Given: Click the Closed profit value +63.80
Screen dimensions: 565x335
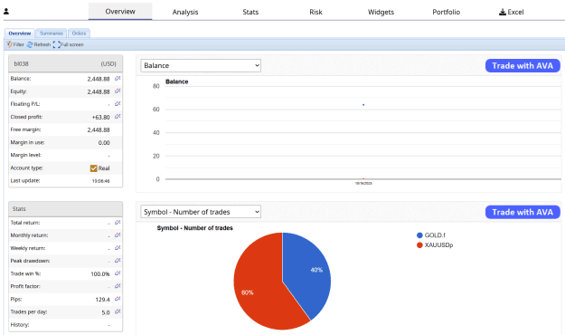Looking at the screenshot, I should [x=101, y=118].
